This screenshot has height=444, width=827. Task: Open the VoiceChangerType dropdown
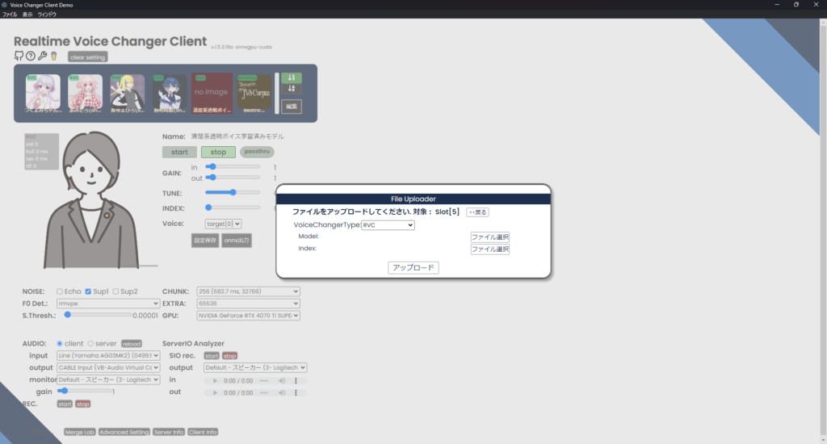point(387,225)
